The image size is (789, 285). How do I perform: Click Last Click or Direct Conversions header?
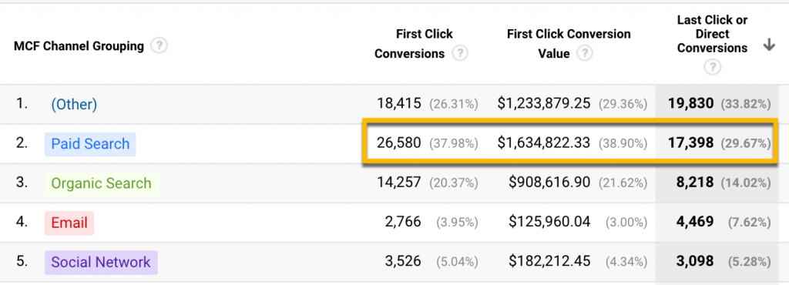[712, 34]
